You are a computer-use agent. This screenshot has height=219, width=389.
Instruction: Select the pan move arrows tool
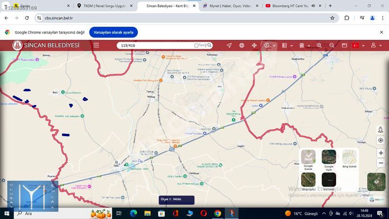coord(254,46)
